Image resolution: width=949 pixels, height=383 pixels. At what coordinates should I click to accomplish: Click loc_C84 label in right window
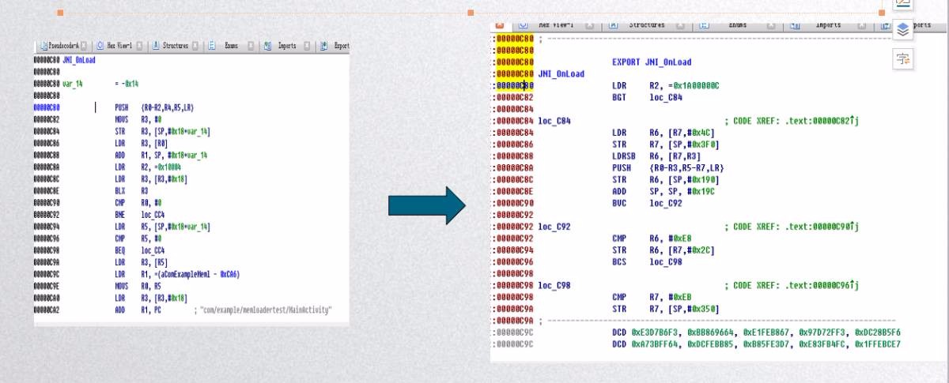point(555,121)
